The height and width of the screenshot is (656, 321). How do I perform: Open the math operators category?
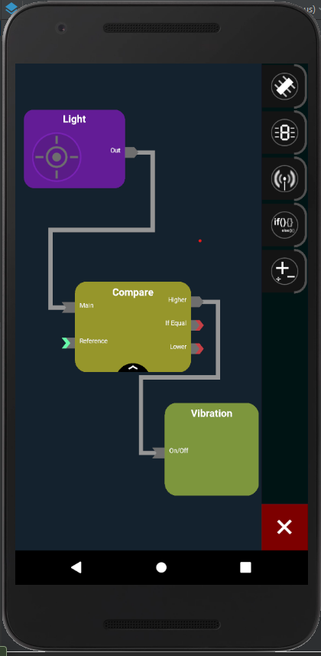pos(284,271)
